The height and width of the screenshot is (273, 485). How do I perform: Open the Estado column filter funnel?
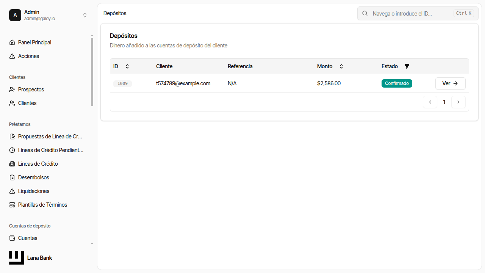tap(407, 66)
